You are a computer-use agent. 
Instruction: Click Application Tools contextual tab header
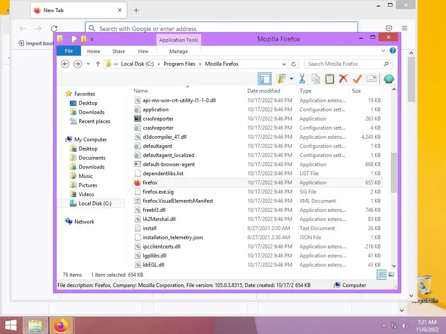(x=179, y=40)
